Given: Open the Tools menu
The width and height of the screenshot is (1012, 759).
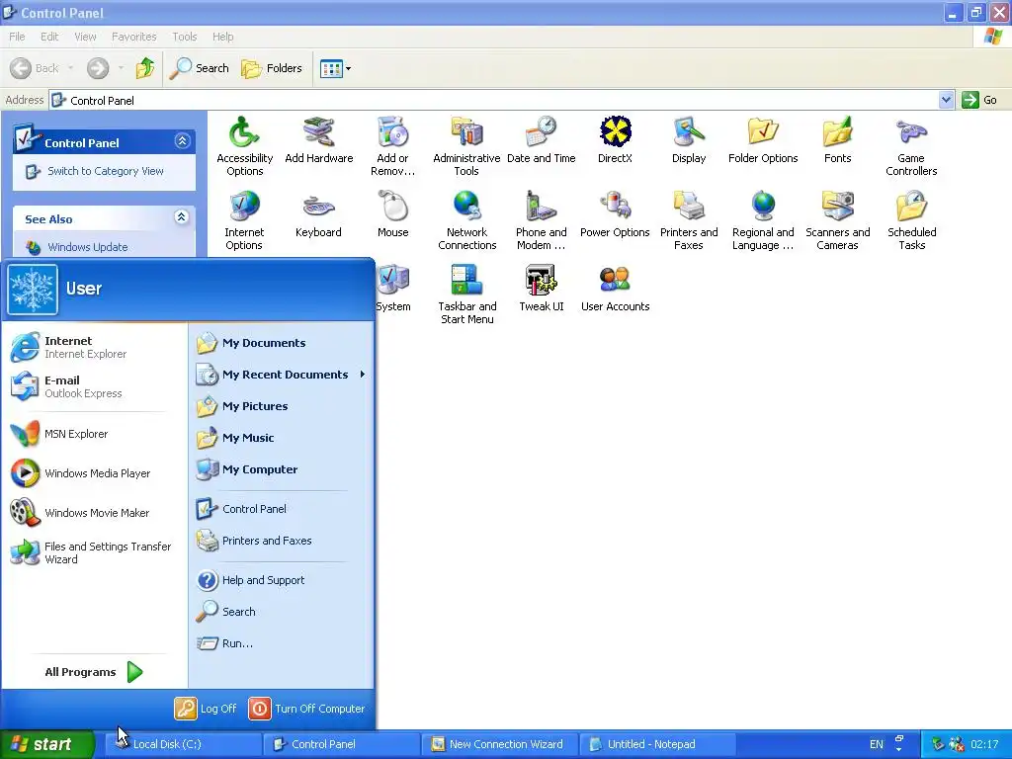Looking at the screenshot, I should pos(184,37).
